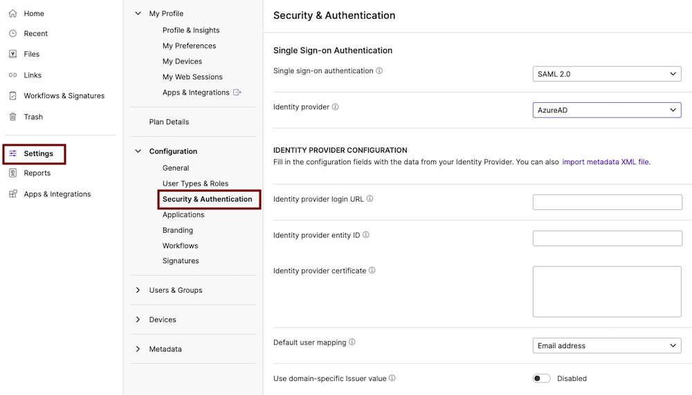Click the Settings sliders icon
This screenshot has height=395, width=692.
(12, 153)
